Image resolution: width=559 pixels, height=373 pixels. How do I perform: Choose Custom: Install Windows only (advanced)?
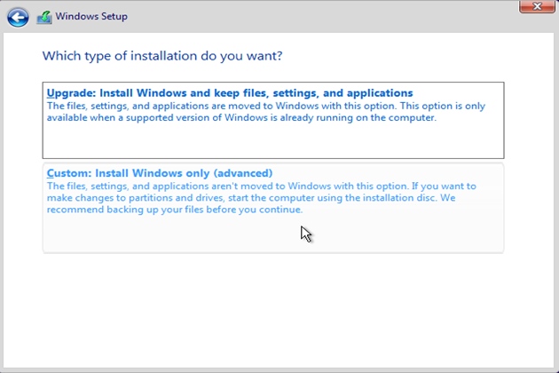tap(272, 207)
